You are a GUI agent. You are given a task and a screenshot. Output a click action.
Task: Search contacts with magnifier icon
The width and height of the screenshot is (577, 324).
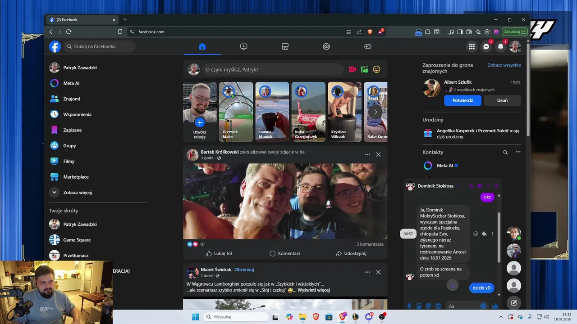[x=505, y=152]
